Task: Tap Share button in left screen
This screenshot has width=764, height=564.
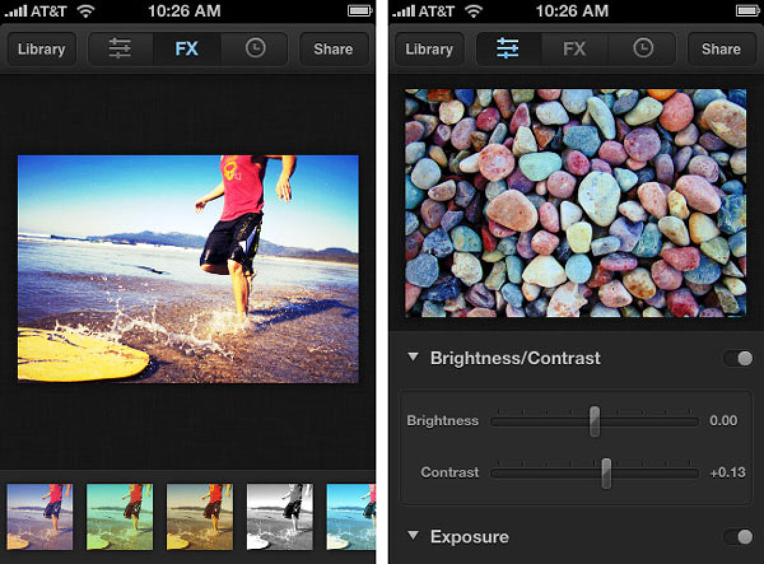Action: 333,49
